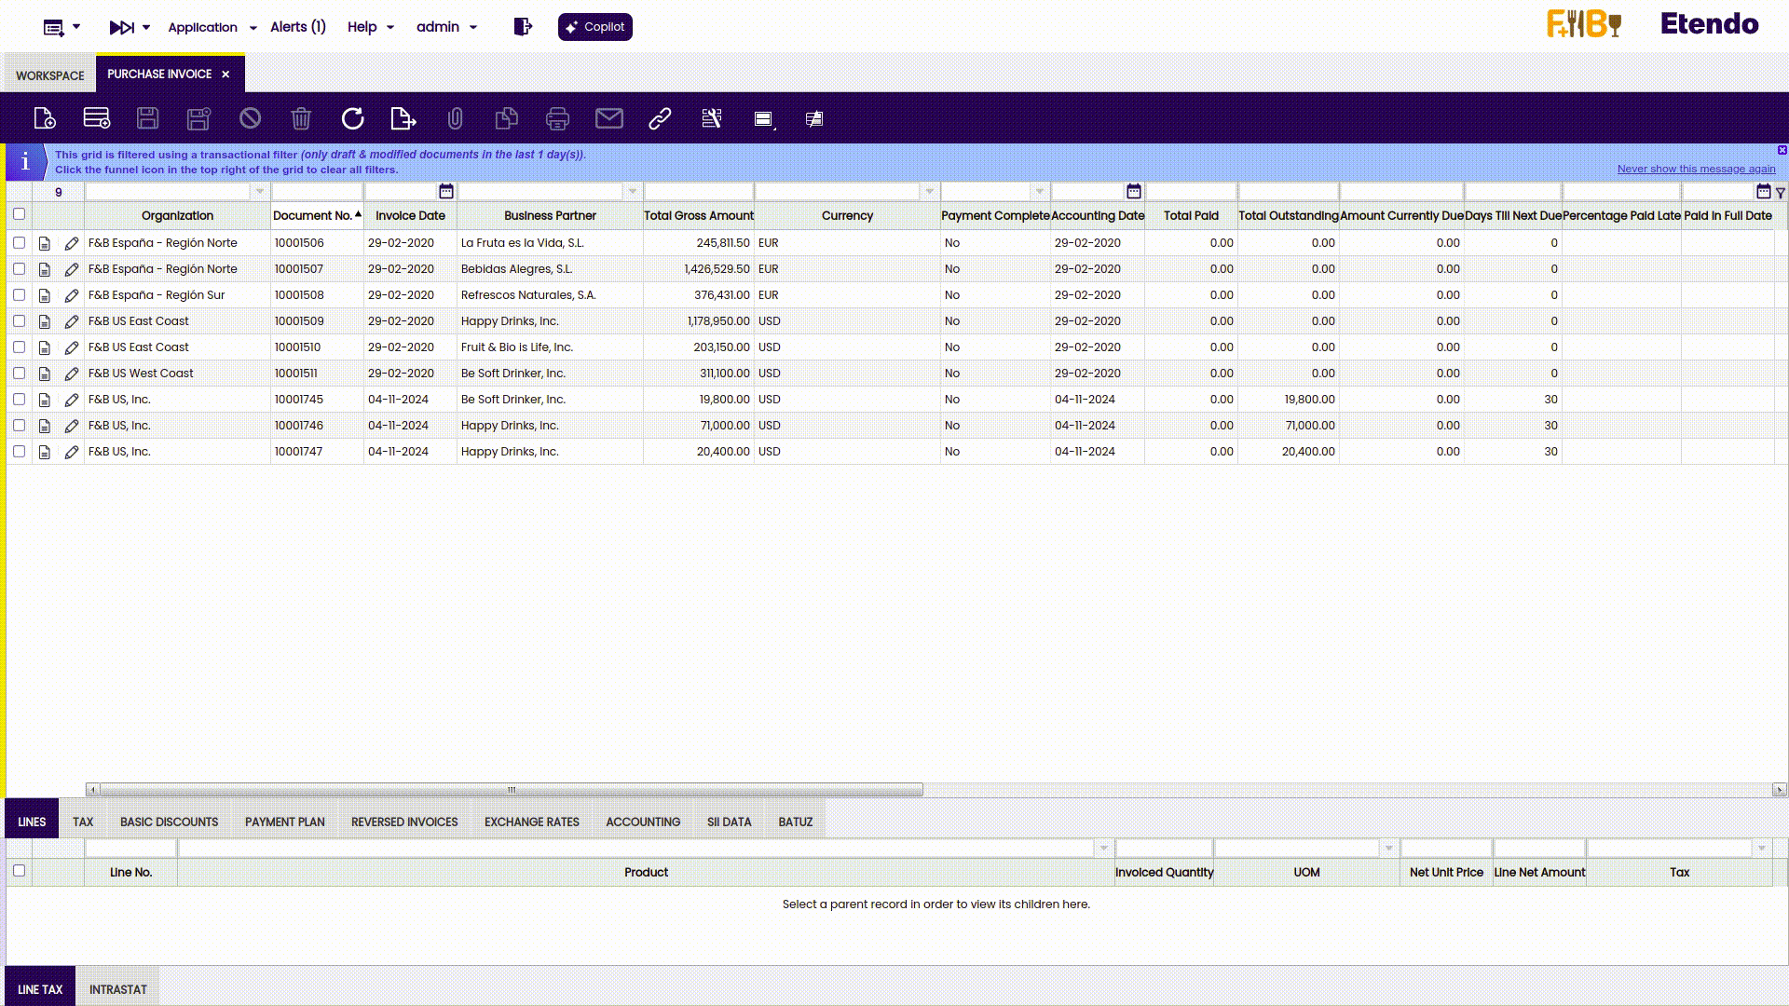Check the row for invoice 10001511

pos(19,373)
